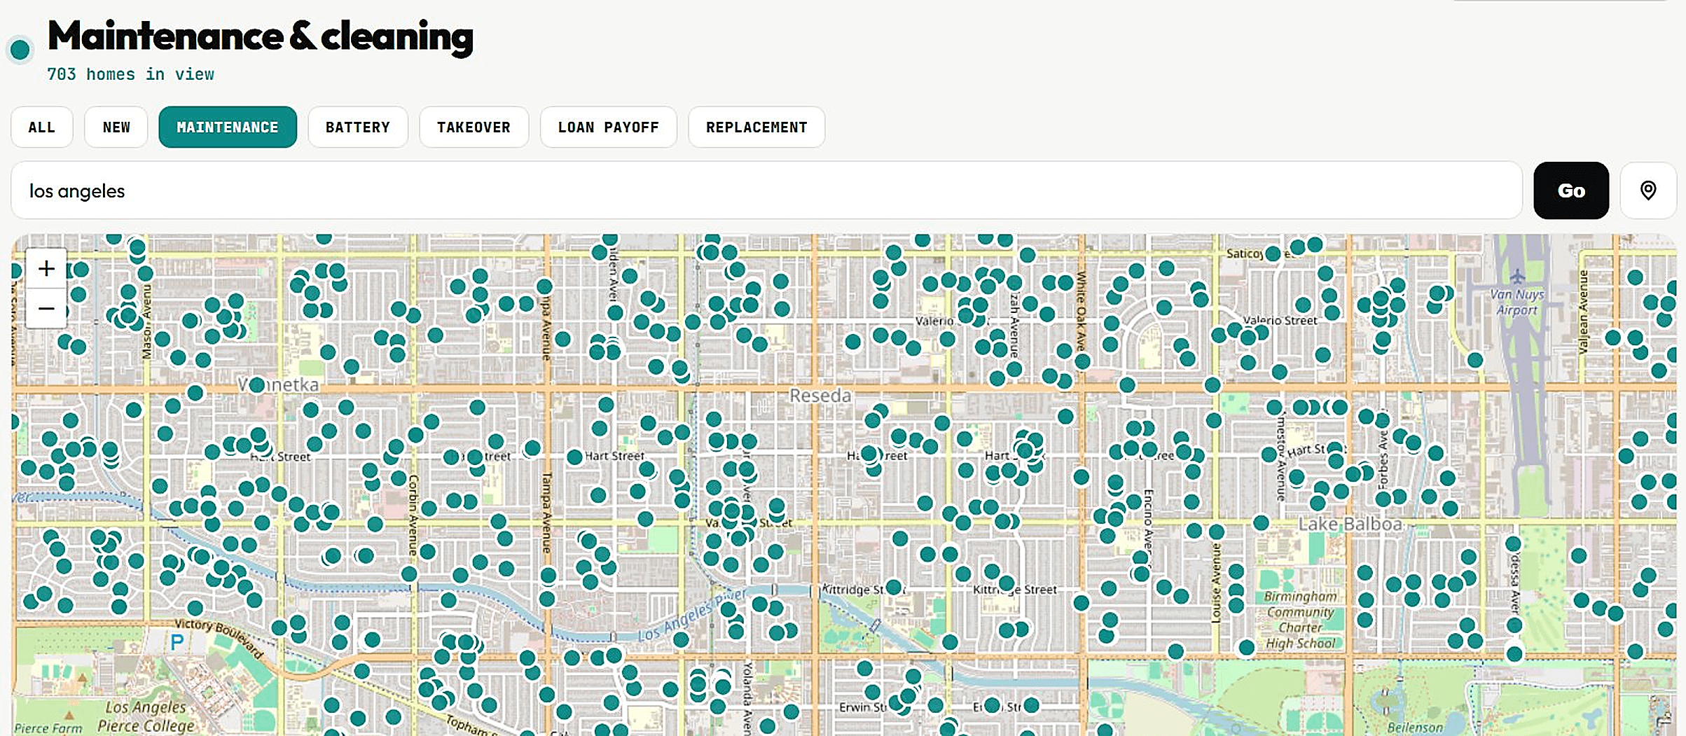Select the BATTERY filter tab
This screenshot has width=1686, height=736.
tap(358, 127)
